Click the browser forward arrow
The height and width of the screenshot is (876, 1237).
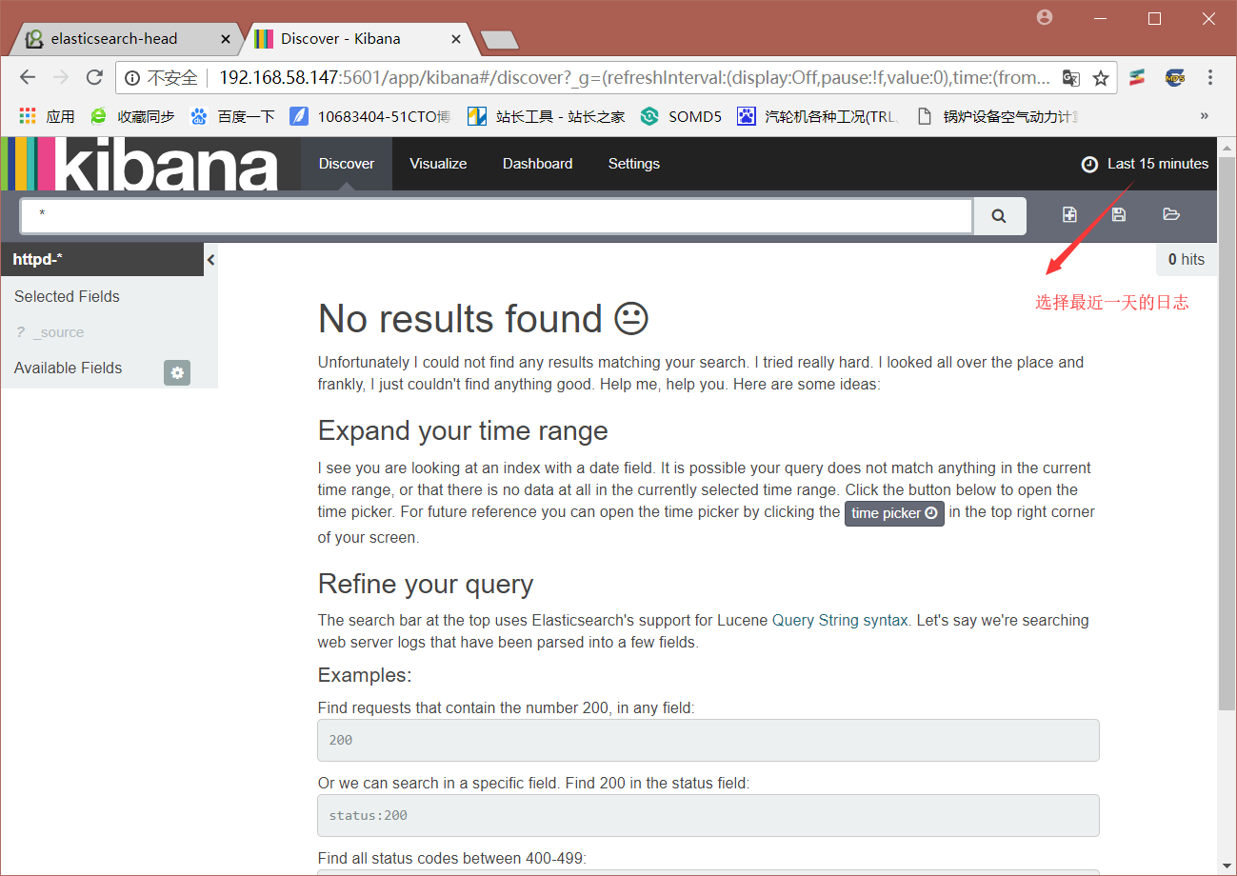(61, 78)
